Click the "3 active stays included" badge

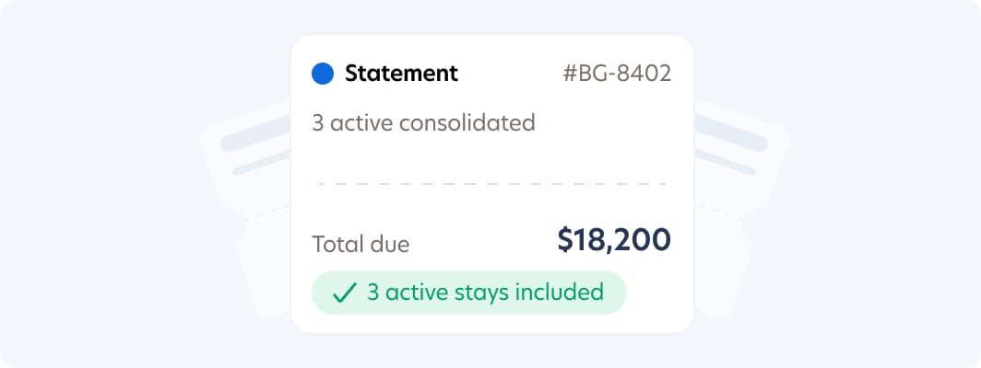point(469,293)
